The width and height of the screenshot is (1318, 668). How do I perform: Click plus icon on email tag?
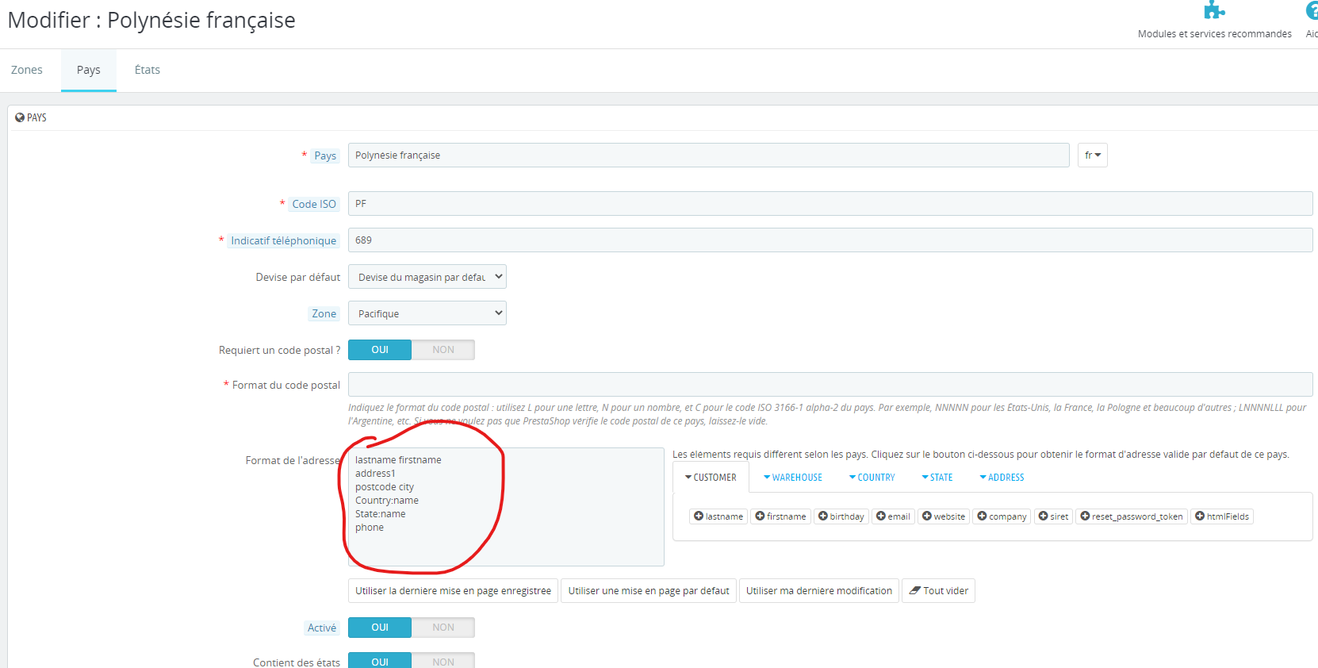pyautogui.click(x=881, y=516)
